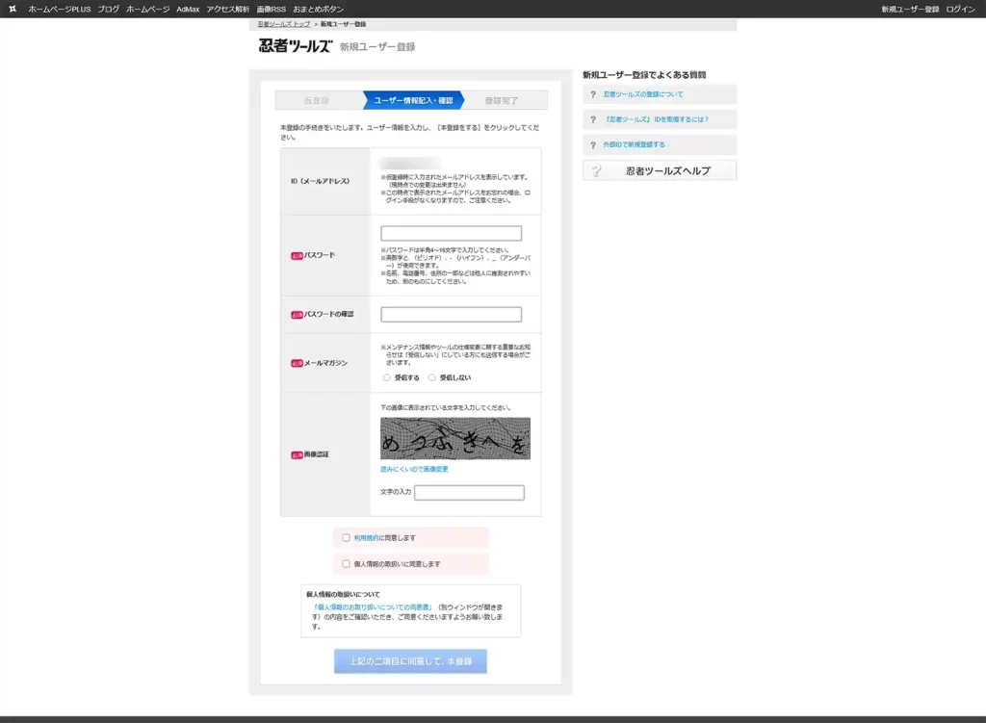Focus the パスワードの確認 input field

coord(451,314)
